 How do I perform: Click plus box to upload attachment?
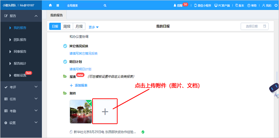coord(105,112)
